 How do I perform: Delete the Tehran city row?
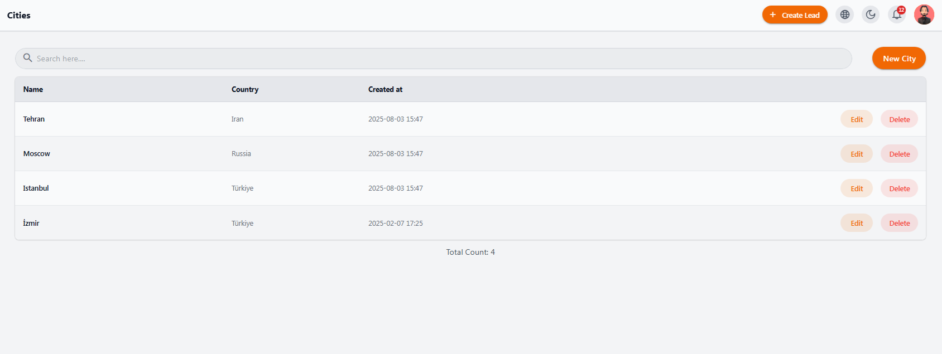point(899,119)
